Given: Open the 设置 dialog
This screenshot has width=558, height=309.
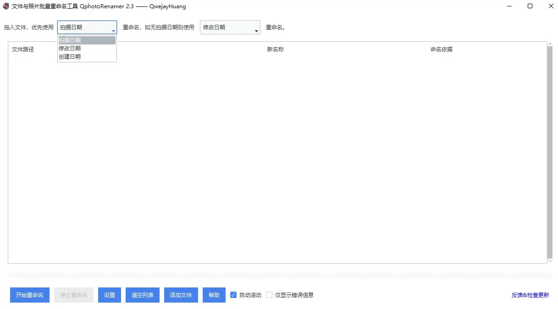Looking at the screenshot, I should 109,295.
